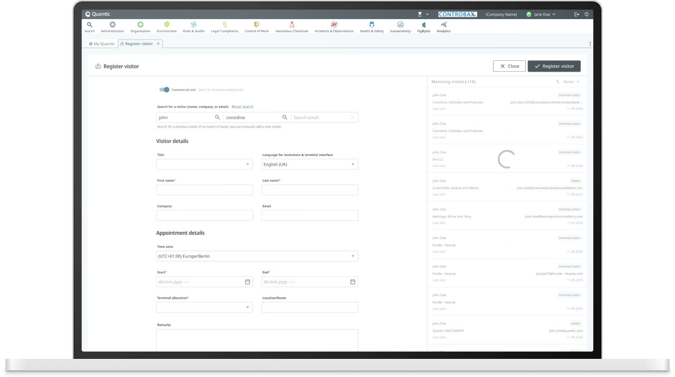
Task: Click the First name input field
Action: pos(205,190)
